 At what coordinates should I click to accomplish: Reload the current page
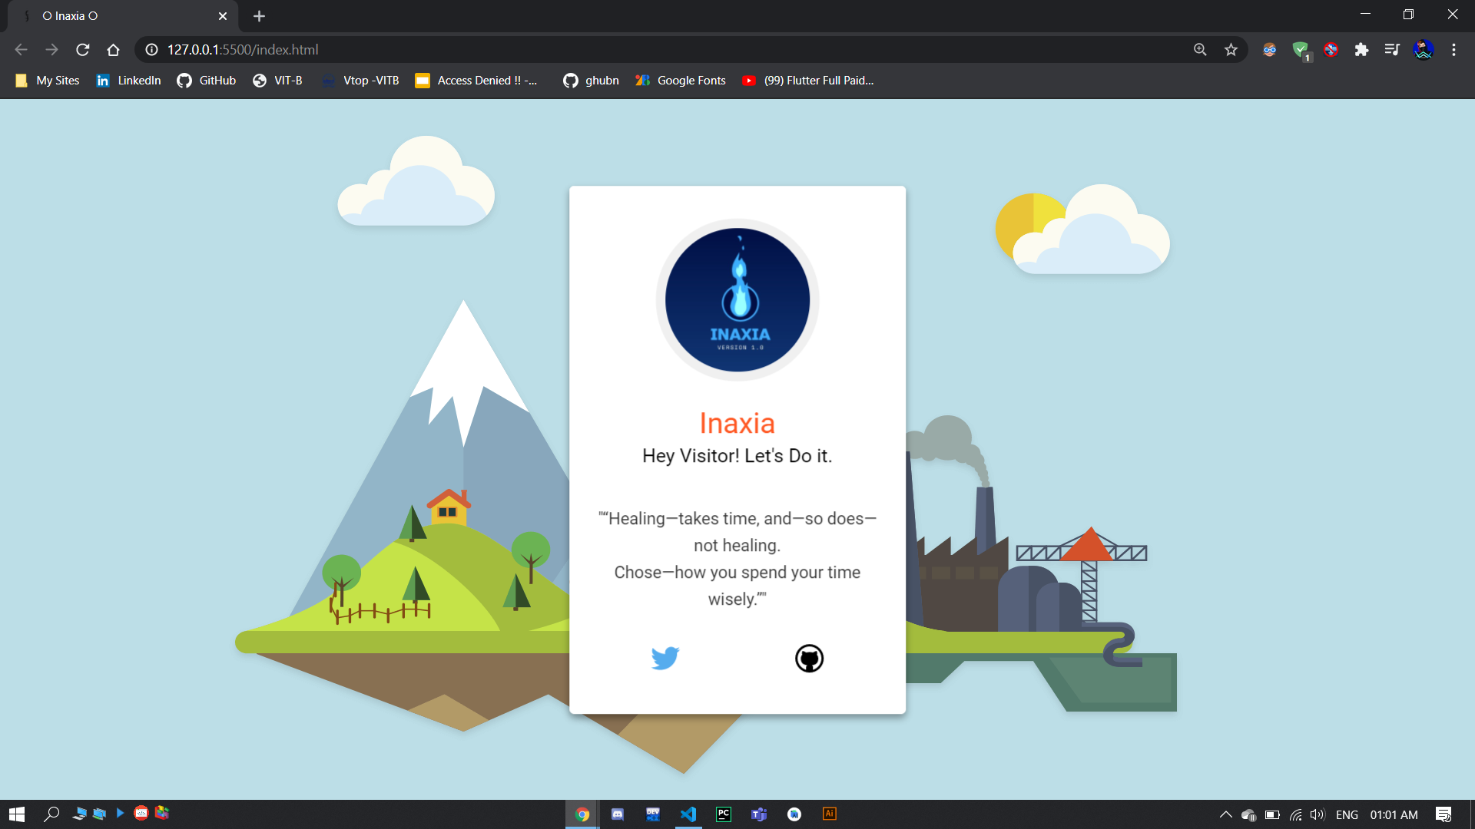83,50
